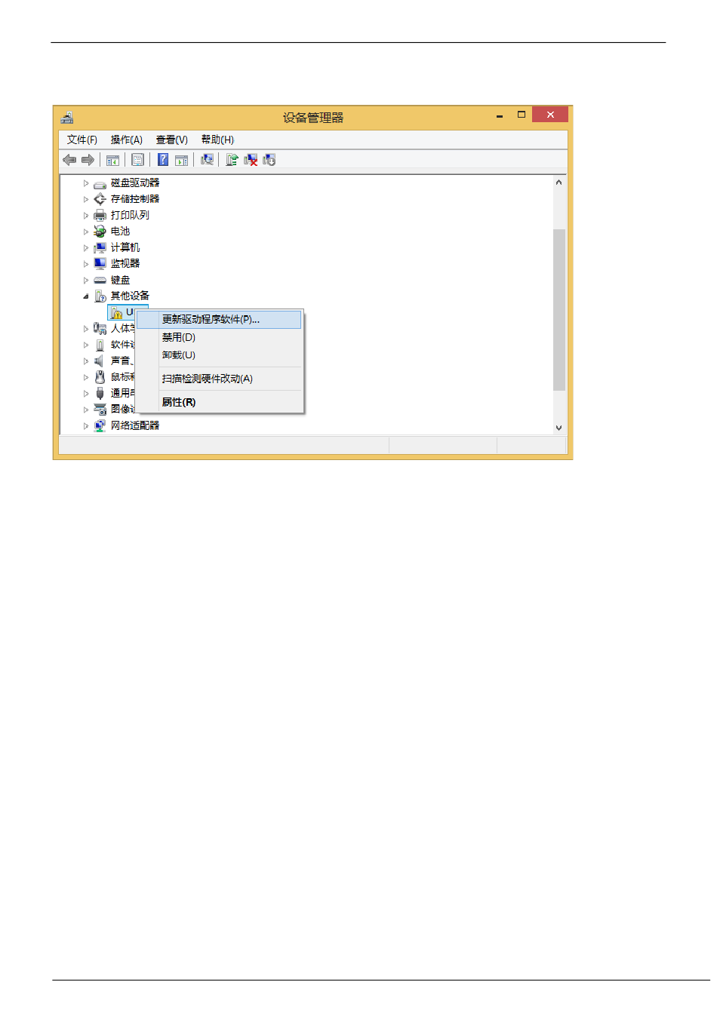
Task: Click the disable device down-arrow toolbar icon
Action: click(269, 160)
